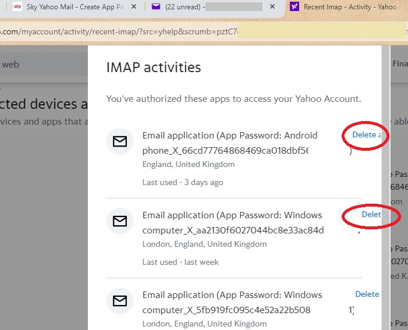Delete the Windows computer_X_5fb919 app password
408x330 pixels.
point(367,294)
